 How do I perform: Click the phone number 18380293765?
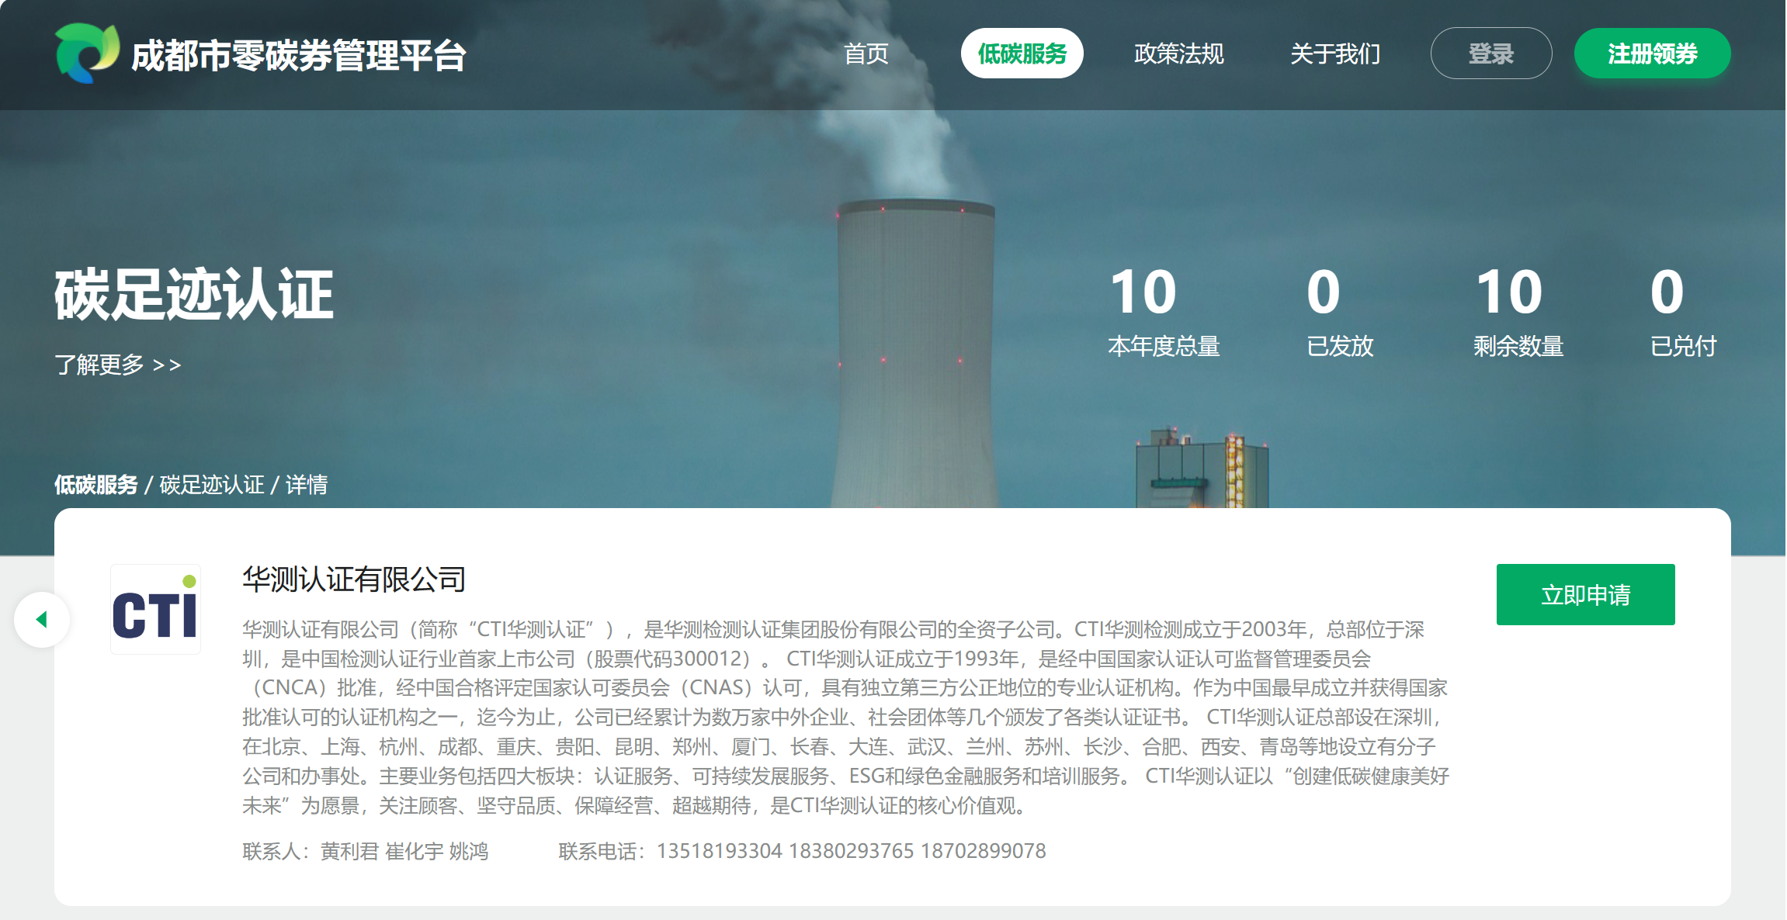tap(852, 851)
